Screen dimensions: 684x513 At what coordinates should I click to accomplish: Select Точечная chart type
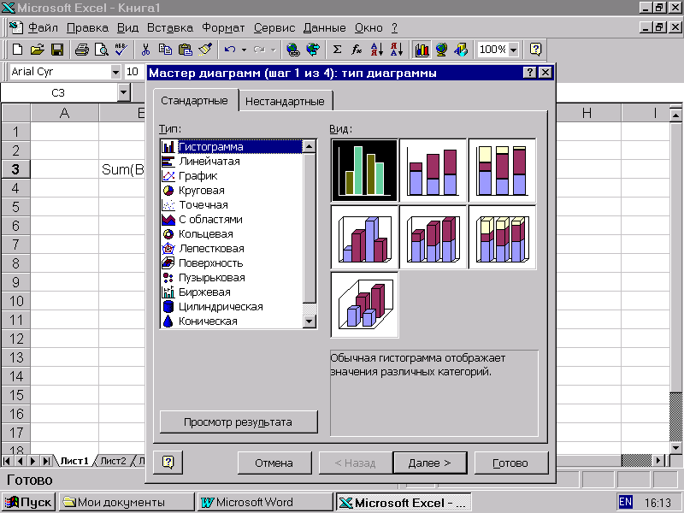(x=231, y=205)
